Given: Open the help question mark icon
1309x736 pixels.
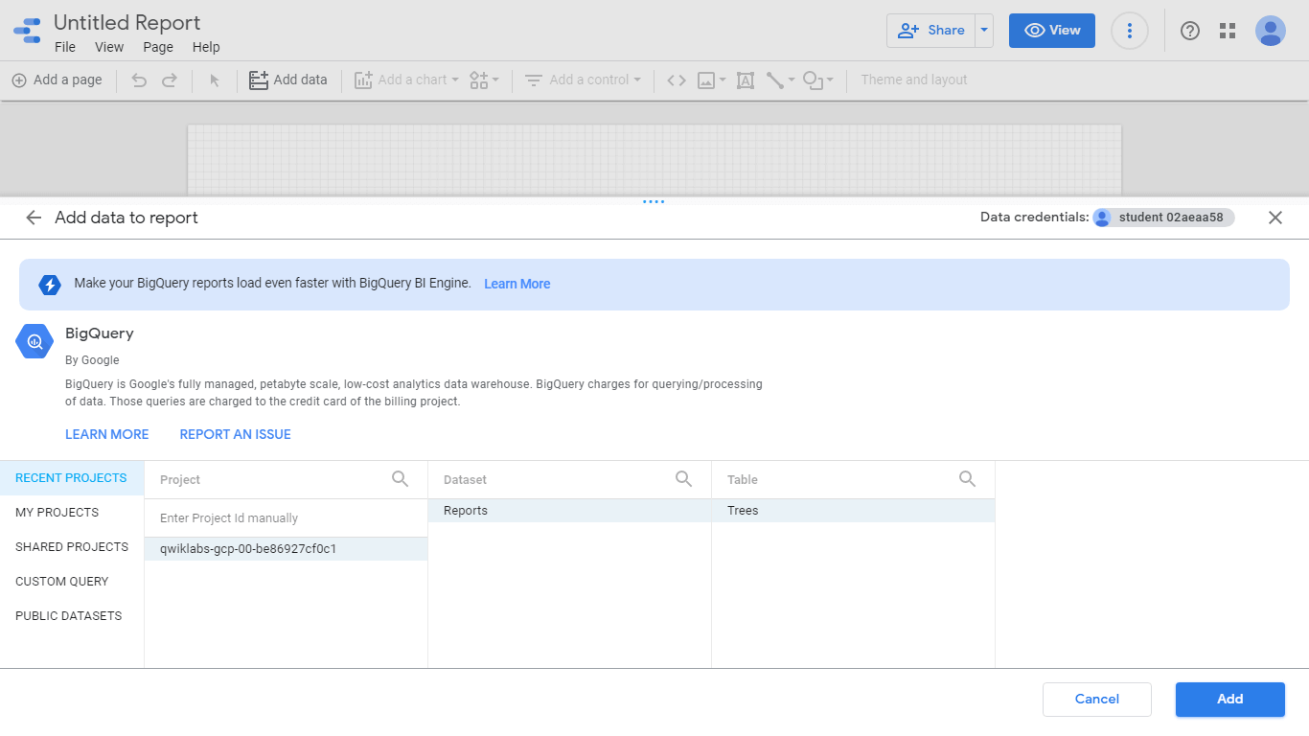Looking at the screenshot, I should (x=1190, y=31).
